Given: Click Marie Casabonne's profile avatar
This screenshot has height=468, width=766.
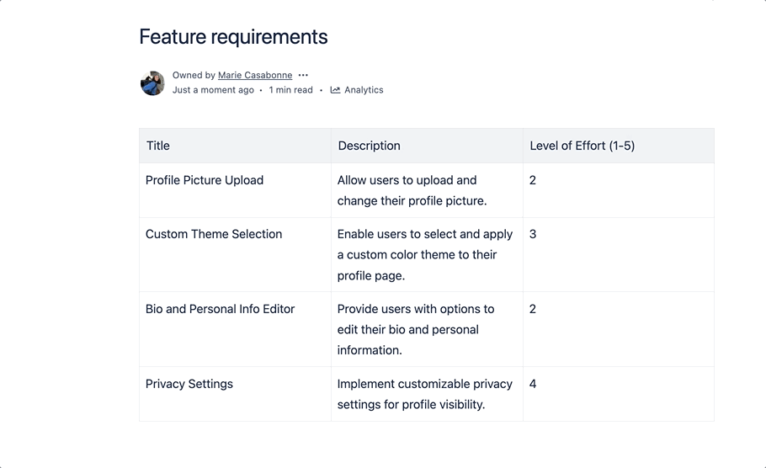Looking at the screenshot, I should (152, 83).
